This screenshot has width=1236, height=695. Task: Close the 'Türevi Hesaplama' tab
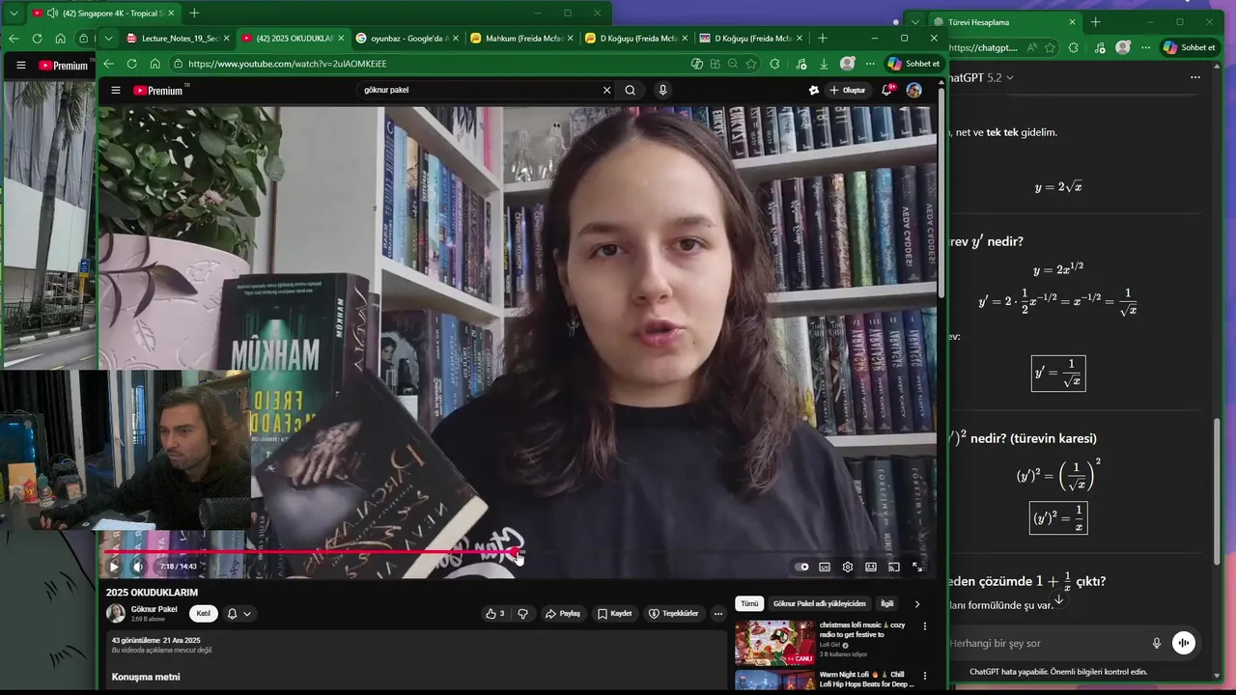tap(1072, 22)
